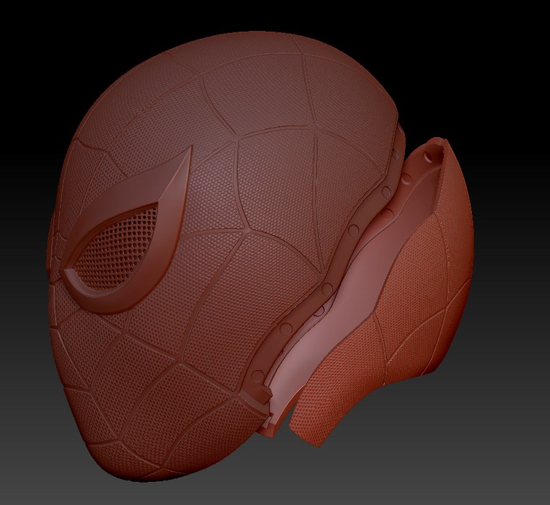
Task: Click the textured outer surface of the back shell
Action: [x=418, y=289]
